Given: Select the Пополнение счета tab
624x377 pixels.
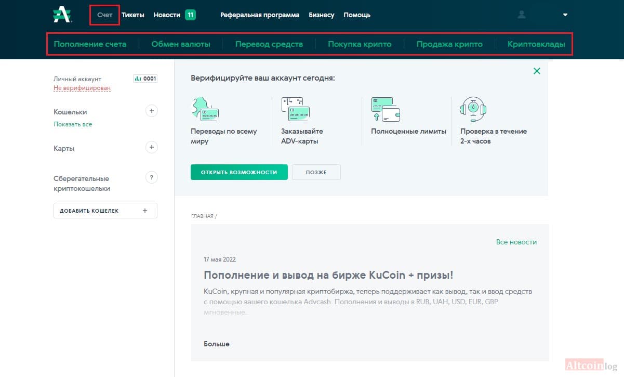Looking at the screenshot, I should pyautogui.click(x=90, y=44).
